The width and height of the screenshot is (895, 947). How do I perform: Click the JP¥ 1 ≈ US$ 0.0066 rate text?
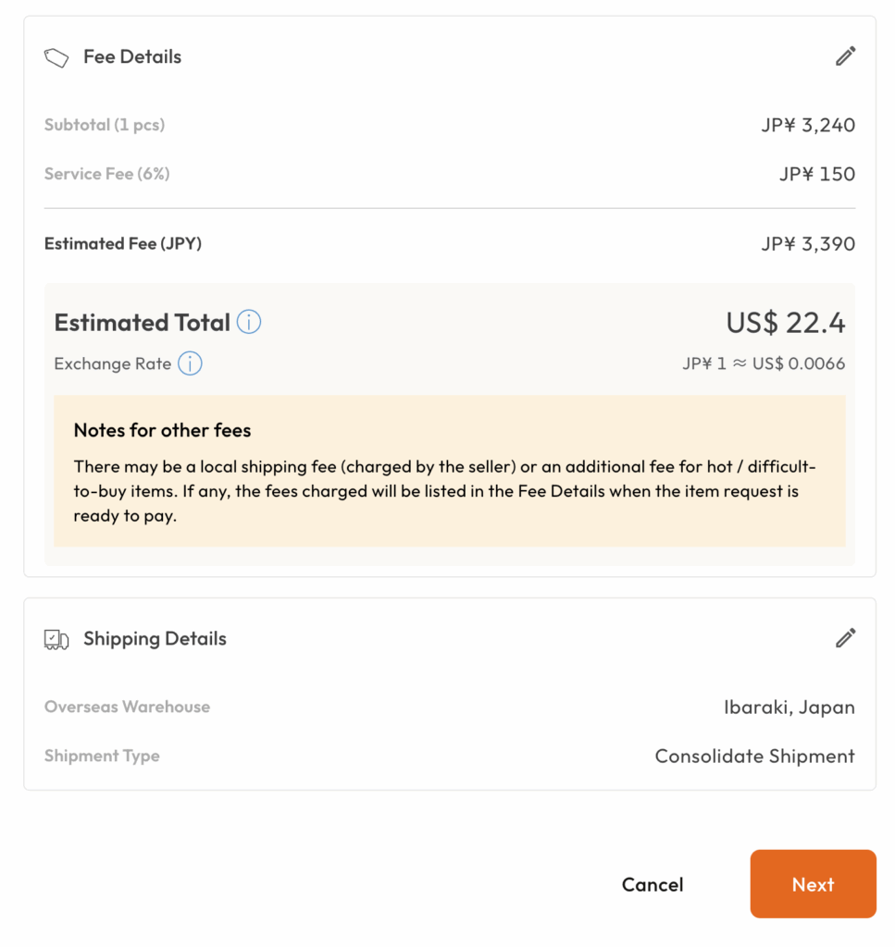coord(764,363)
